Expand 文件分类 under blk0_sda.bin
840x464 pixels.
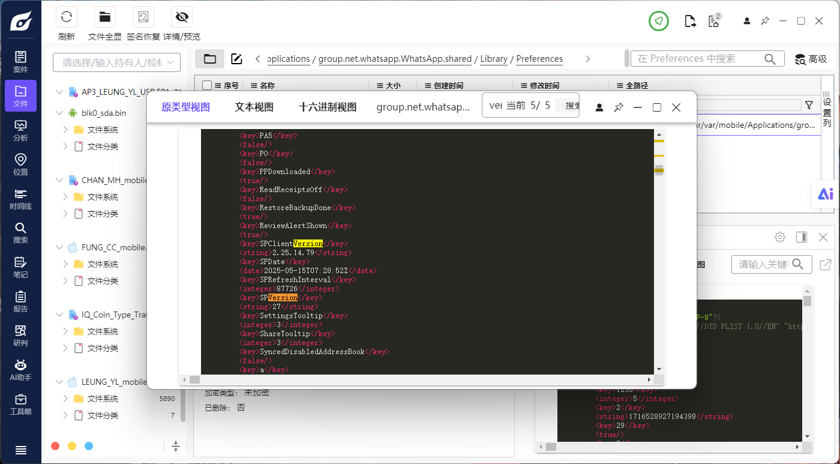(x=65, y=146)
